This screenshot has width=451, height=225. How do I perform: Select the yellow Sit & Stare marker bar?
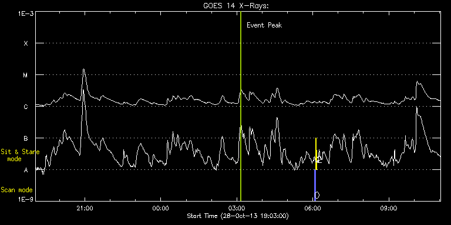316,154
